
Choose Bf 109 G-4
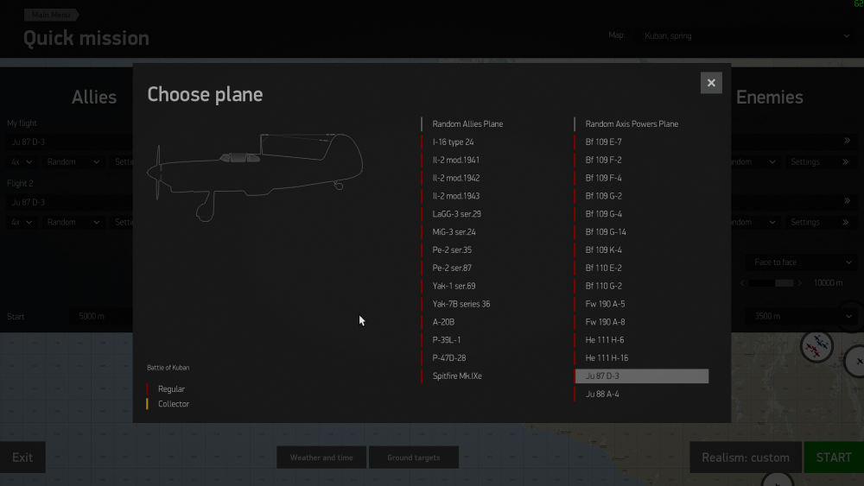click(x=603, y=214)
